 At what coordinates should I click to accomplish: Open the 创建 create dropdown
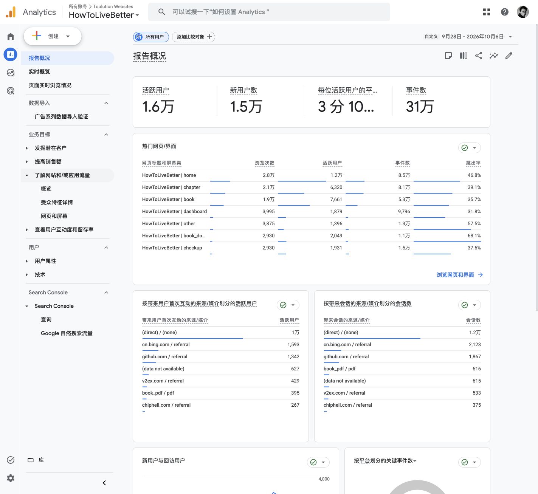click(x=53, y=36)
